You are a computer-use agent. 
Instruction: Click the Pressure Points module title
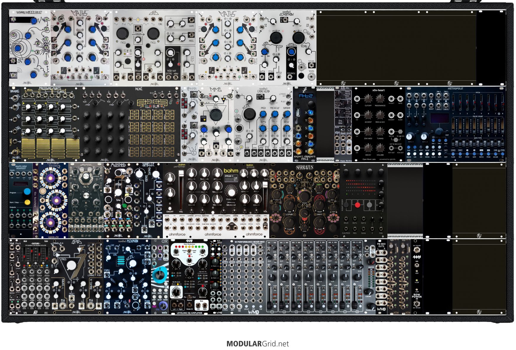coord(49,89)
